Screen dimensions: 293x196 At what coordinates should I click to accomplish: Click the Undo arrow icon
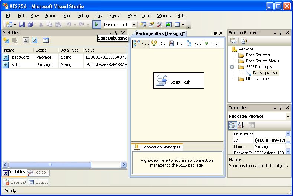[69, 24]
